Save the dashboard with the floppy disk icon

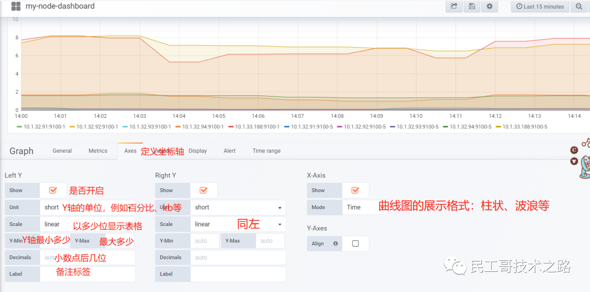click(472, 7)
